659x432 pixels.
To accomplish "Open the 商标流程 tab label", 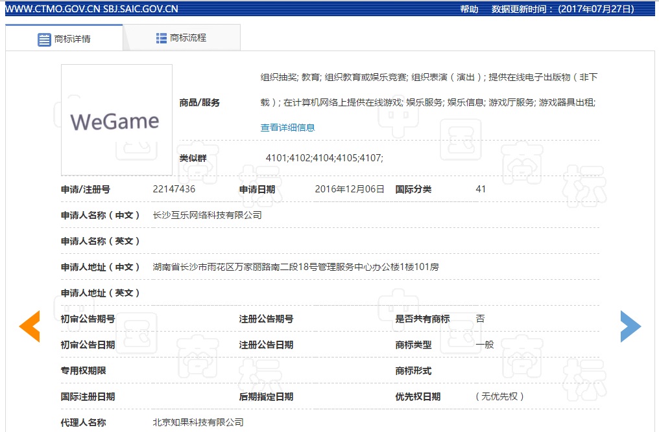I will pyautogui.click(x=188, y=38).
